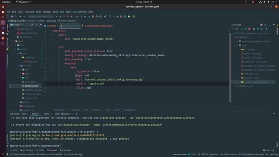The height and width of the screenshot is (157, 279).
Task: Select framework.yaml in project tree
Action: [33, 94]
